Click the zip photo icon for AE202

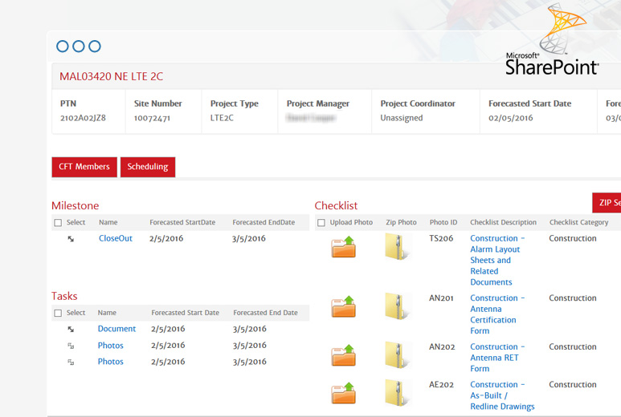tap(396, 393)
